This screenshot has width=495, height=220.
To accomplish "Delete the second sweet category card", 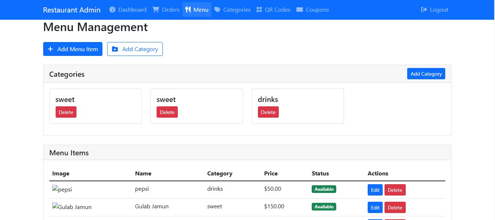I will point(167,112).
